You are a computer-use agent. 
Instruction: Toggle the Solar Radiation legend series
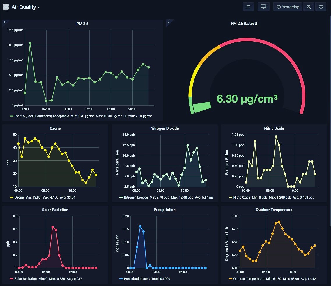click(x=26, y=279)
